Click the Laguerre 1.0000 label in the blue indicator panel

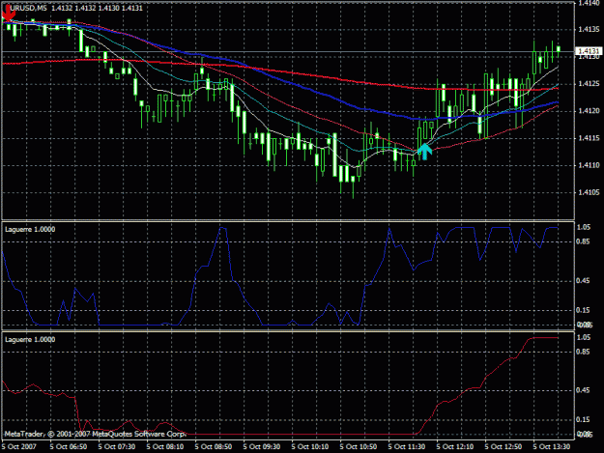point(30,229)
